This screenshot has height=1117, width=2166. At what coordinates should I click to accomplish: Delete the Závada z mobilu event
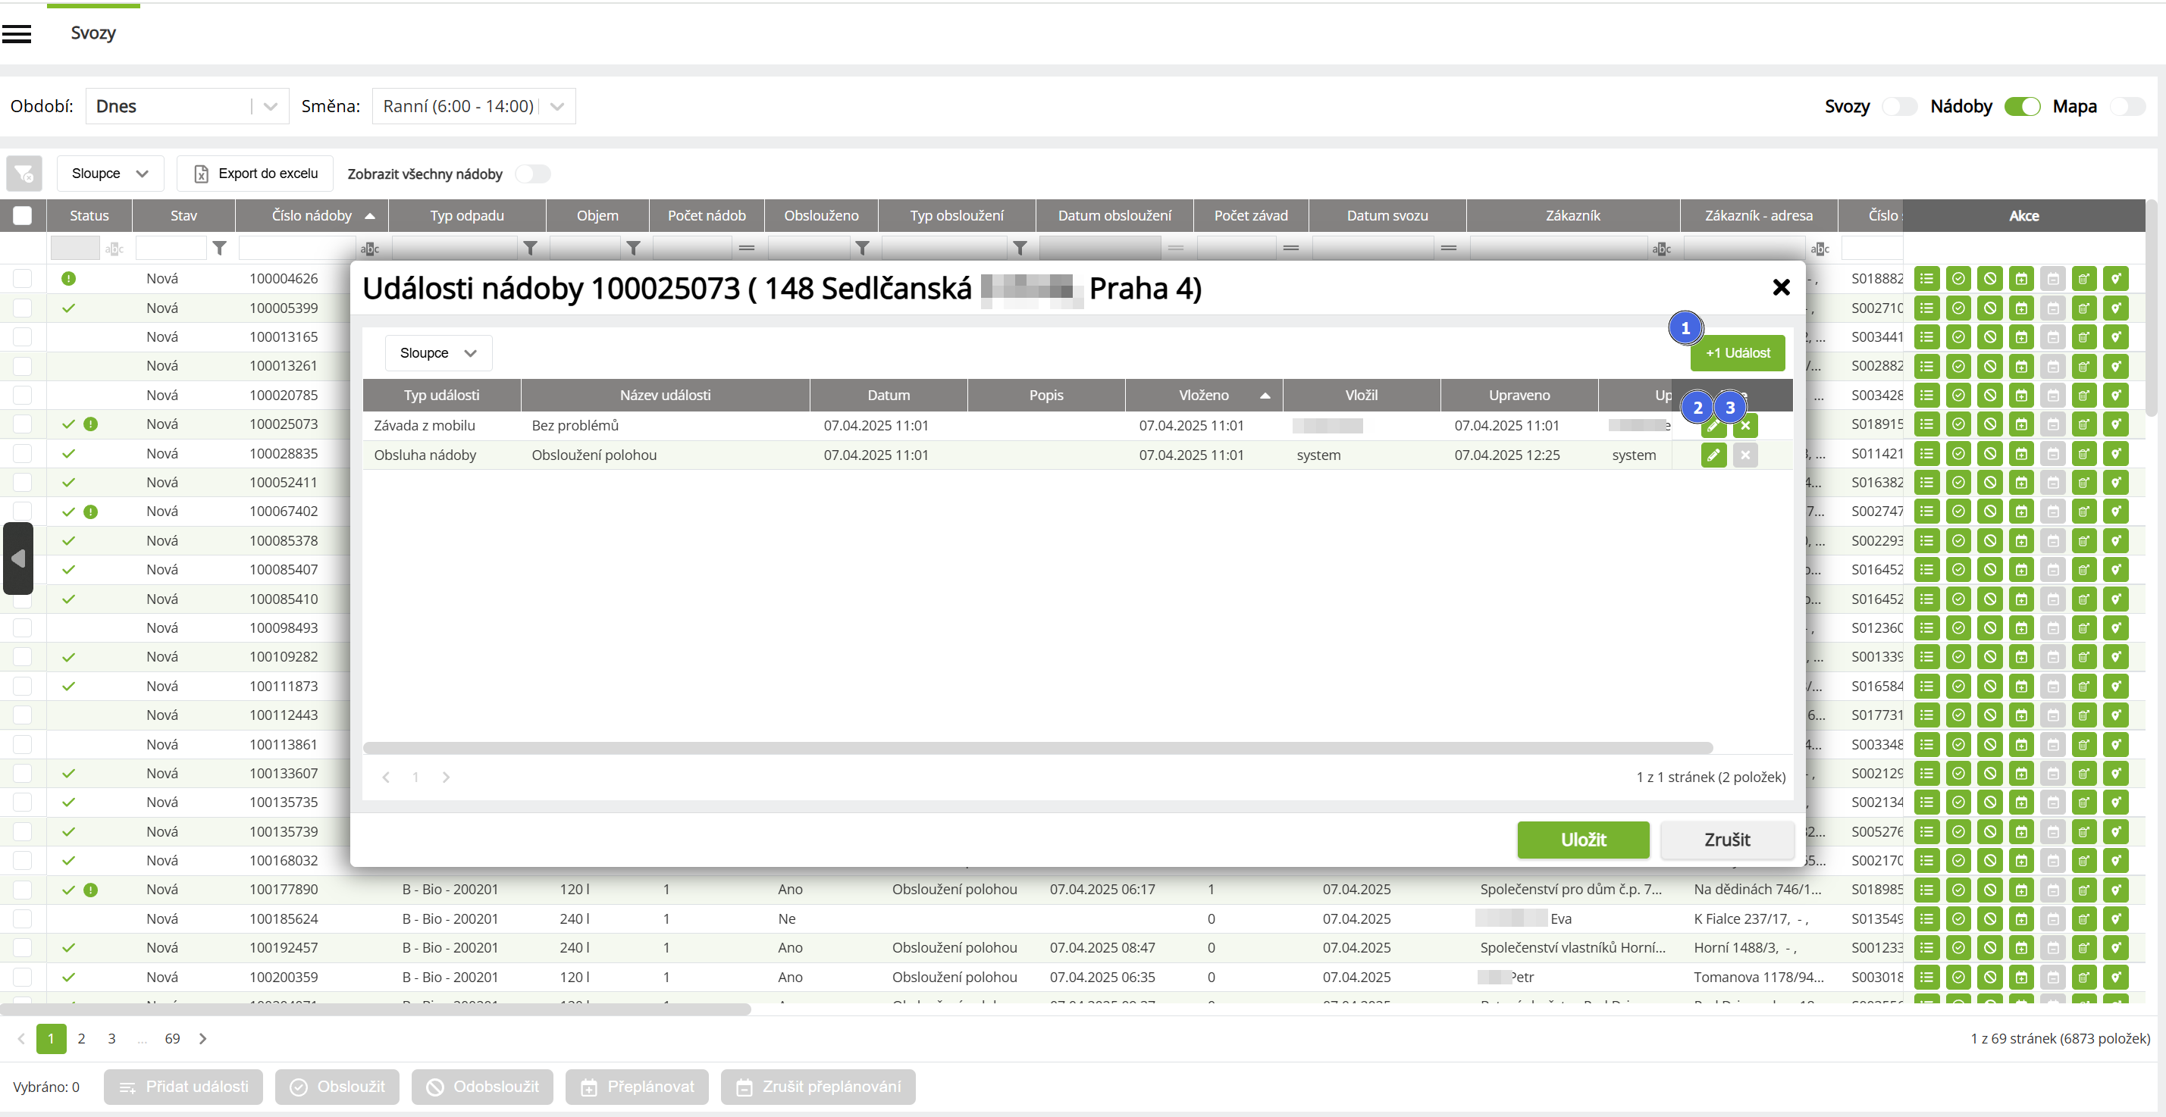pyautogui.click(x=1745, y=426)
